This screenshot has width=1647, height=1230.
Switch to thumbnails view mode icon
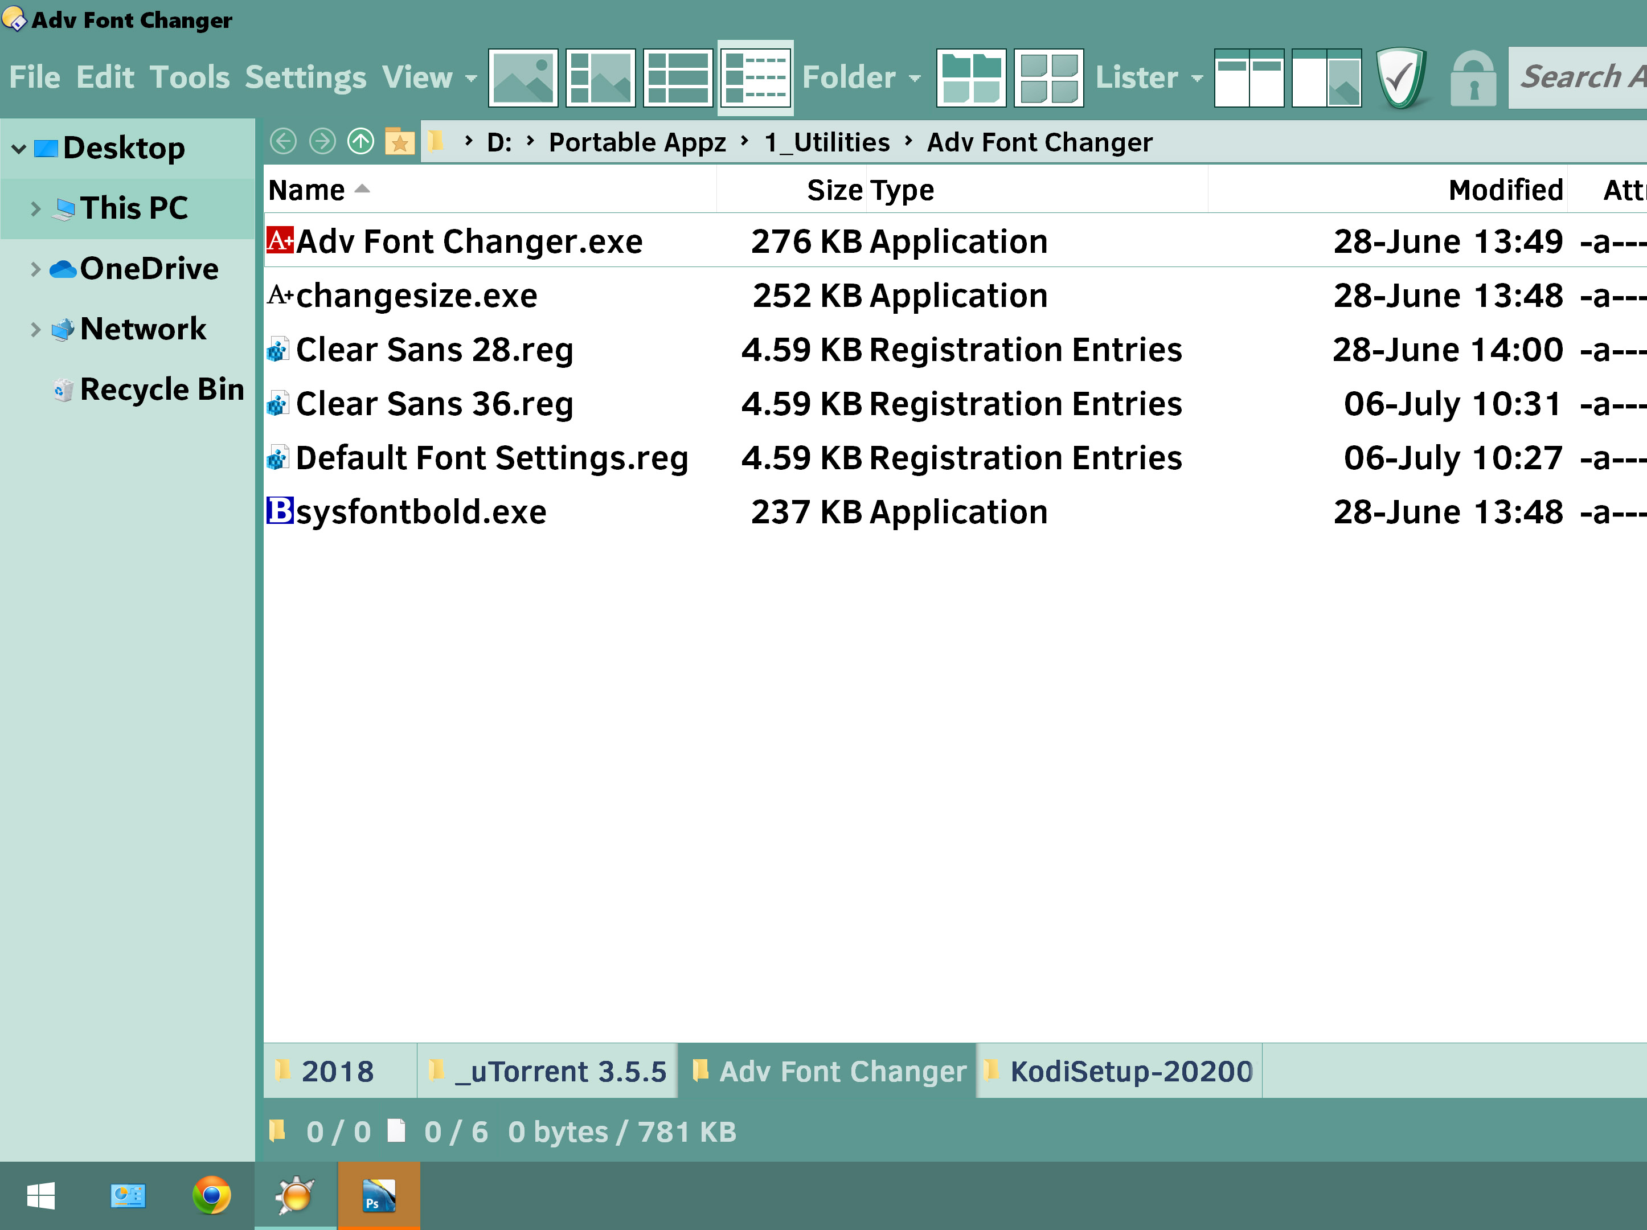pos(523,77)
